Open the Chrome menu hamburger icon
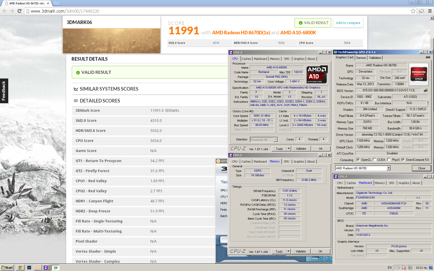 (x=430, y=11)
